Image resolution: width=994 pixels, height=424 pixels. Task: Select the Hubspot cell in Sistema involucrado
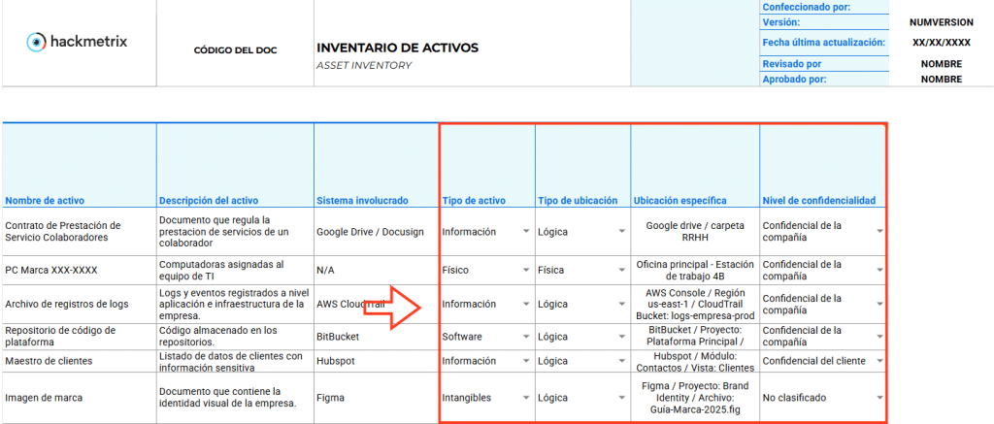pos(337,362)
